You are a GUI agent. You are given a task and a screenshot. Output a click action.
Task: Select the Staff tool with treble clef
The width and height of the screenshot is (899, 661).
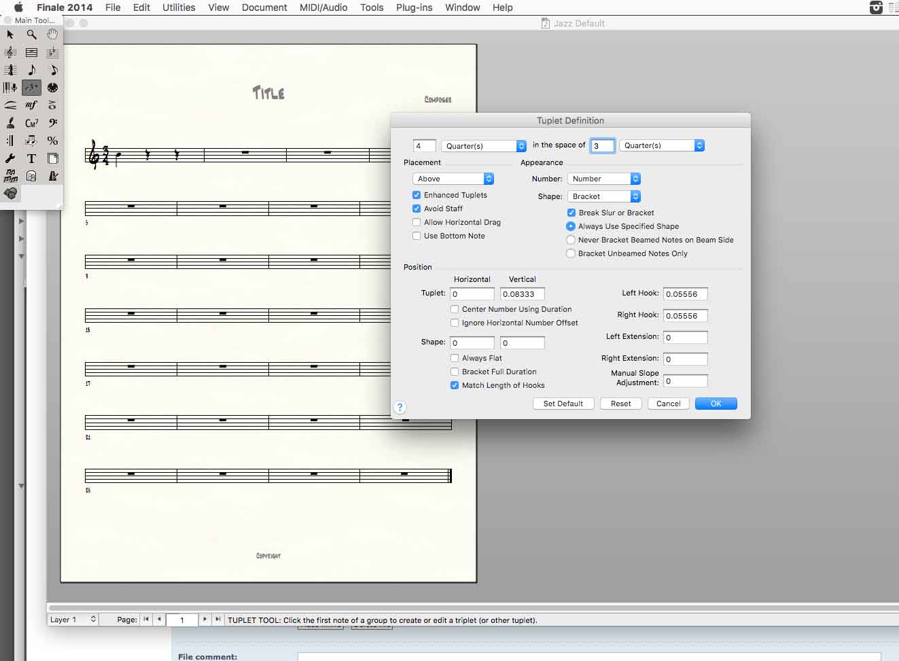10,52
